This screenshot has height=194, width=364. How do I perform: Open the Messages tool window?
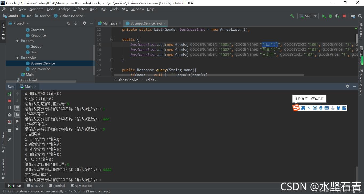click(x=82, y=186)
